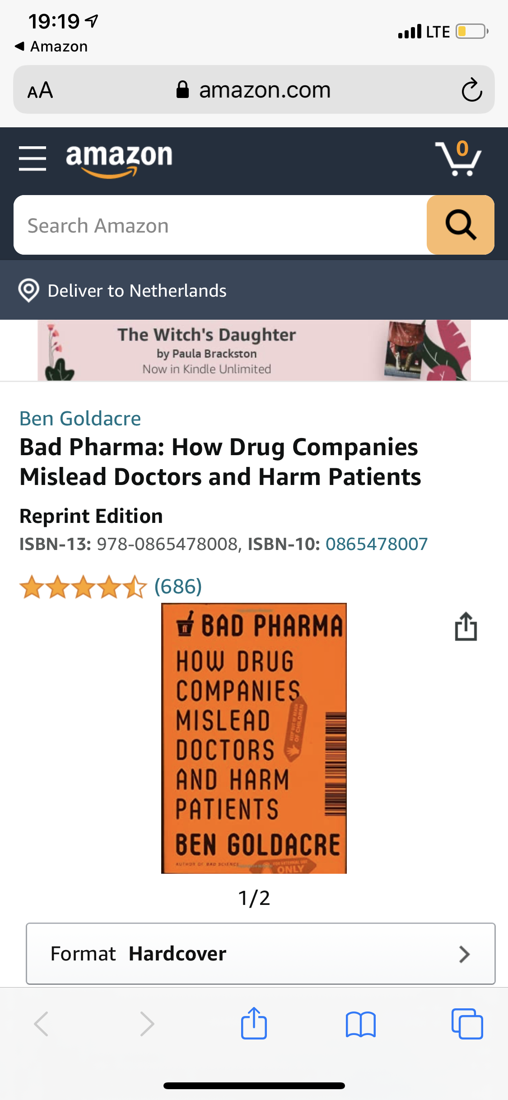Image resolution: width=508 pixels, height=1100 pixels.
Task: Open the Ben Goldacre author link
Action: click(80, 418)
